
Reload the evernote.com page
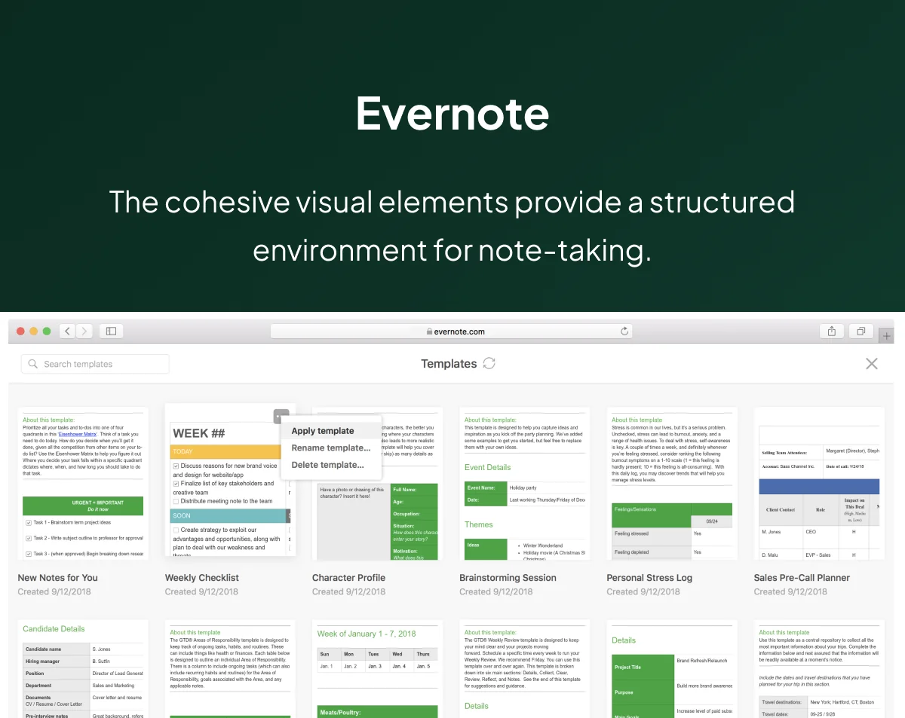[x=624, y=331]
